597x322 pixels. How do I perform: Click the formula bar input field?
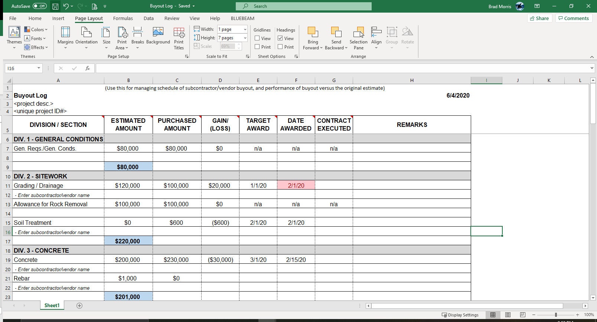point(342,68)
